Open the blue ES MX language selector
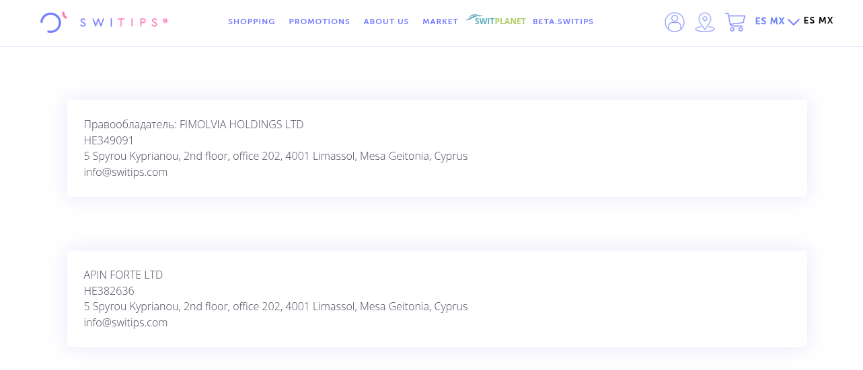 pyautogui.click(x=770, y=21)
